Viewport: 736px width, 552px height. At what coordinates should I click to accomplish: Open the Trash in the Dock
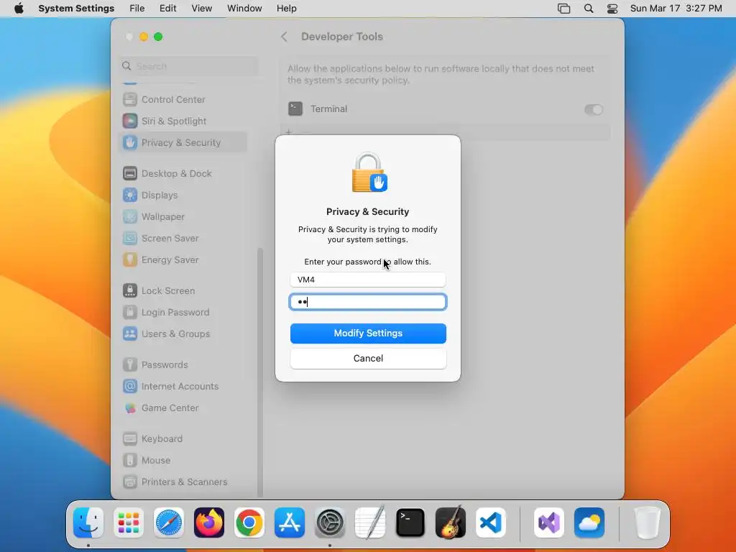648,523
